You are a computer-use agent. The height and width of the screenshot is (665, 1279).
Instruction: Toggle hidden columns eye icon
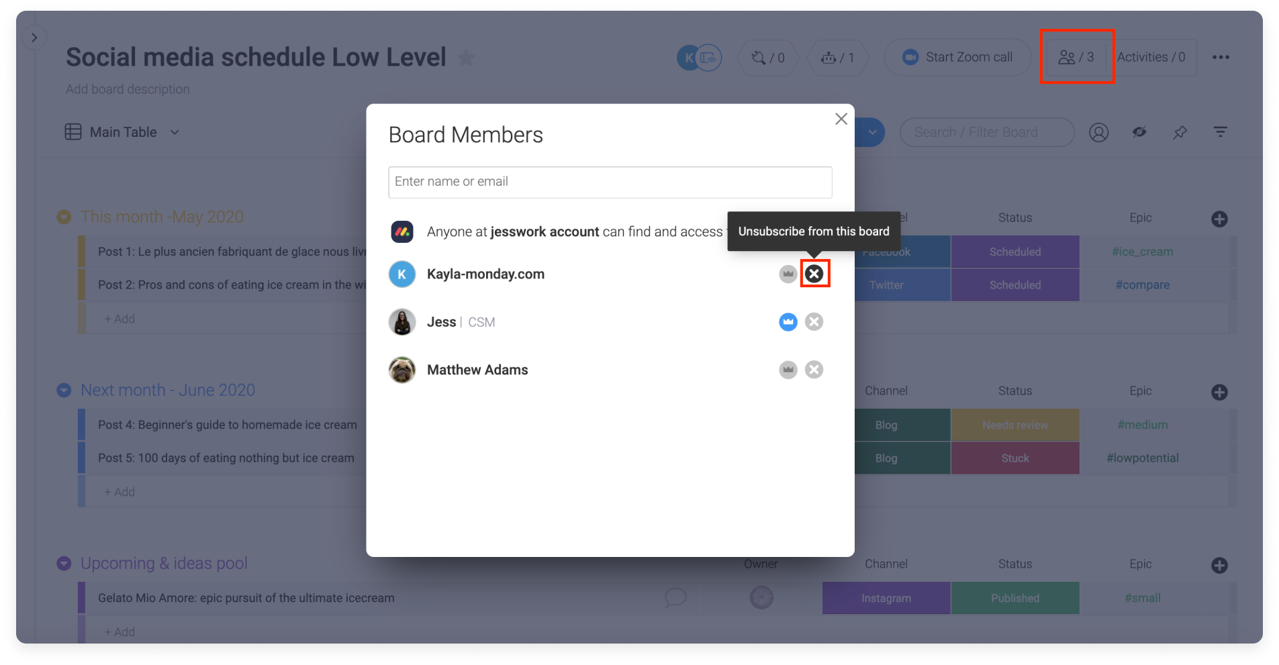pos(1139,132)
